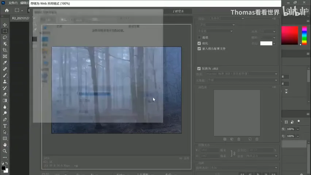Select the Brush tool
The width and height of the screenshot is (311, 175).
(5, 75)
